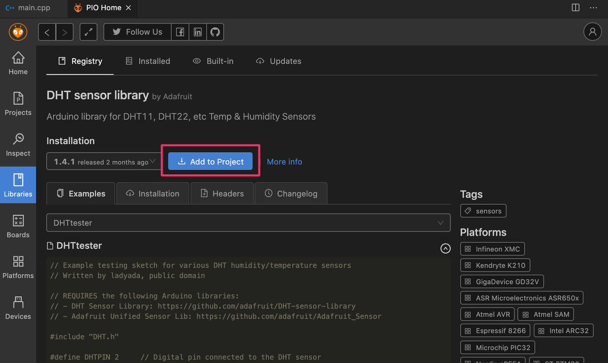Viewport: 608px width, 363px height.
Task: Switch to the Updates tab
Action: point(279,61)
